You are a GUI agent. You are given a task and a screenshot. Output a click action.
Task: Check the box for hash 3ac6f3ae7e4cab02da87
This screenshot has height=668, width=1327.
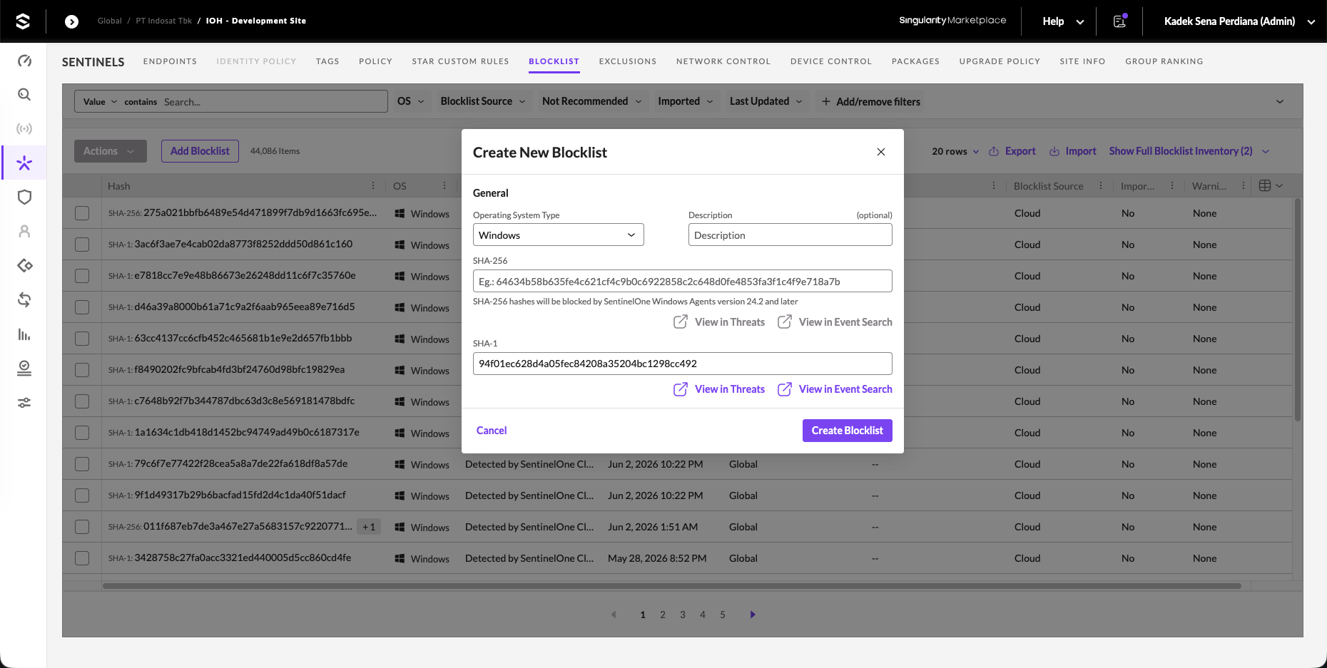pos(82,245)
